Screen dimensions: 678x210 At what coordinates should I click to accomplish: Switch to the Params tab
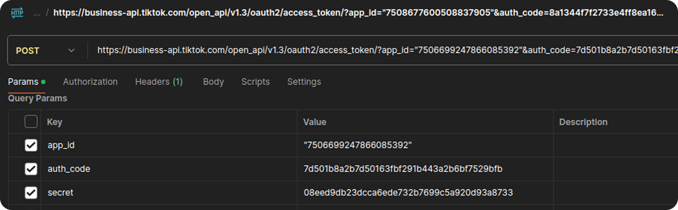click(x=27, y=82)
